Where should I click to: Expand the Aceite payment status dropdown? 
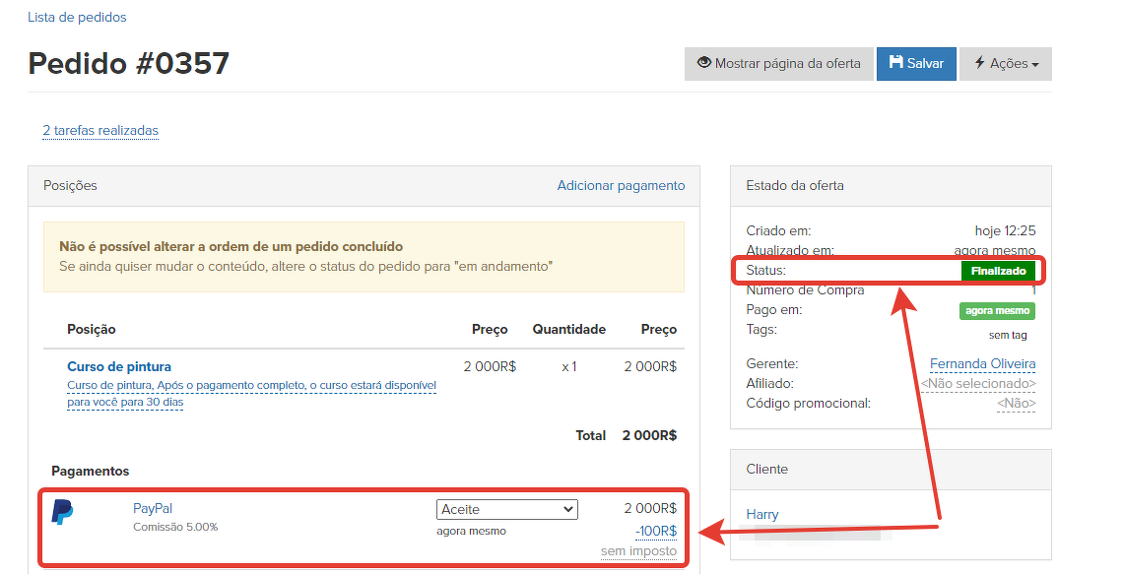(506, 509)
